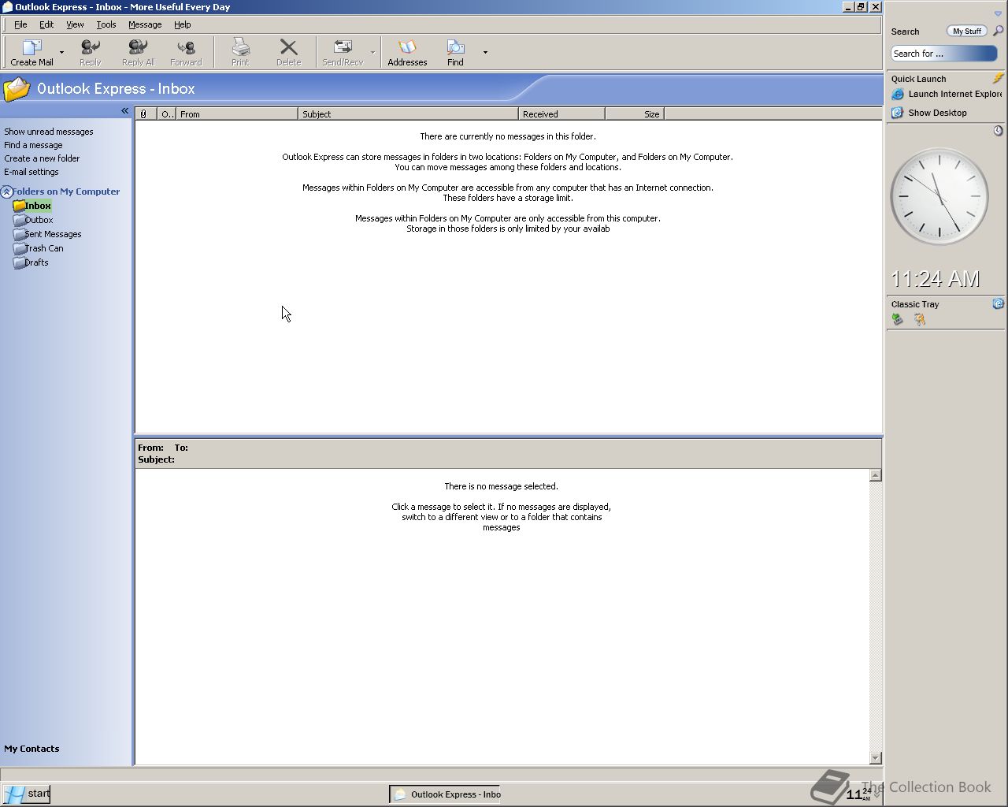Click the open envelope Inbox banner icon

pos(17,89)
